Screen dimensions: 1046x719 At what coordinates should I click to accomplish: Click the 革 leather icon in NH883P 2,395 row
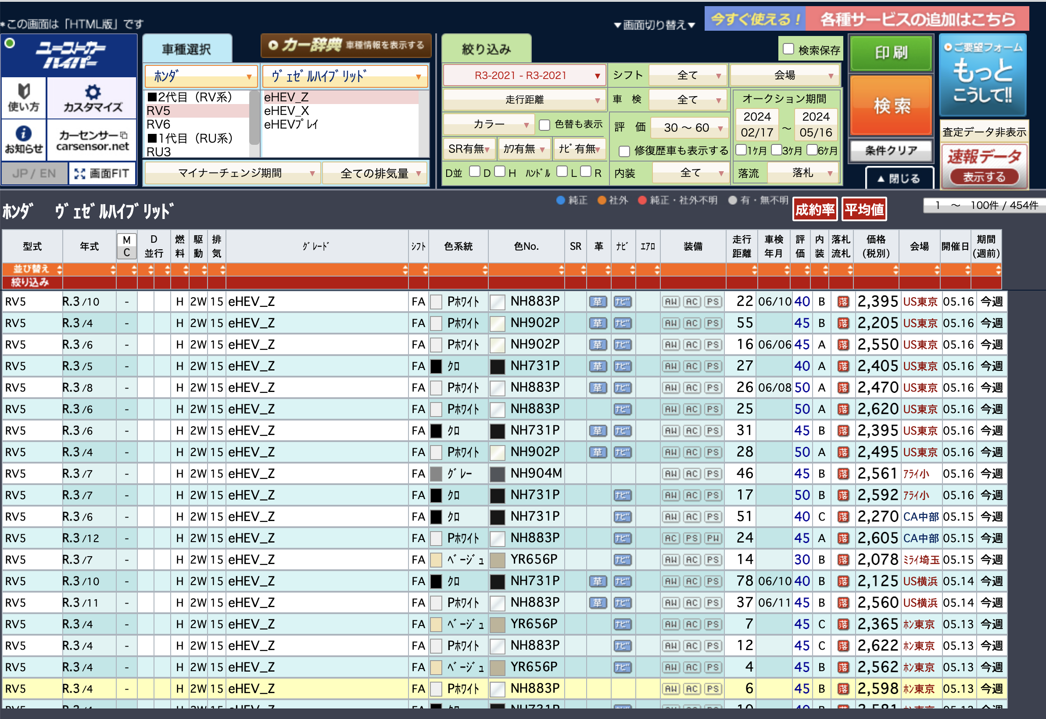pos(598,302)
